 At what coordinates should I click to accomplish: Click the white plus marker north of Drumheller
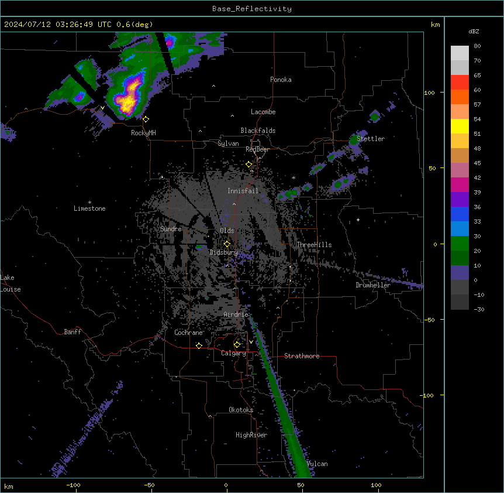[358, 220]
